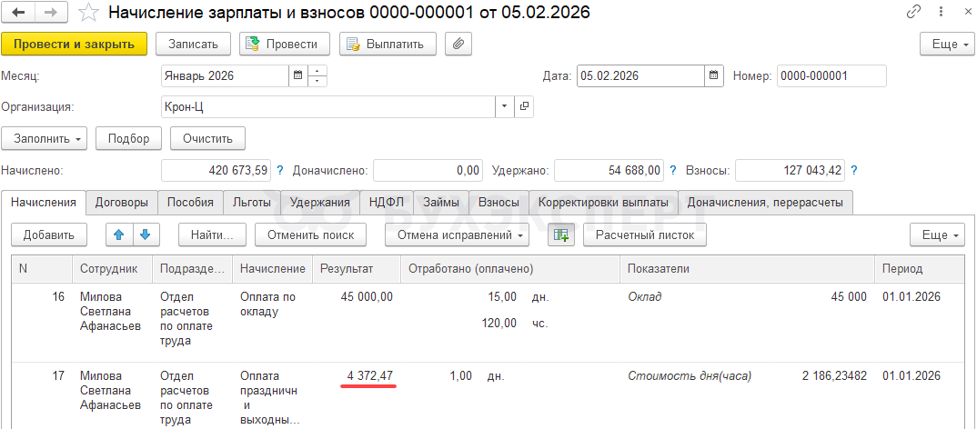Click Найти... search button

coord(212,235)
